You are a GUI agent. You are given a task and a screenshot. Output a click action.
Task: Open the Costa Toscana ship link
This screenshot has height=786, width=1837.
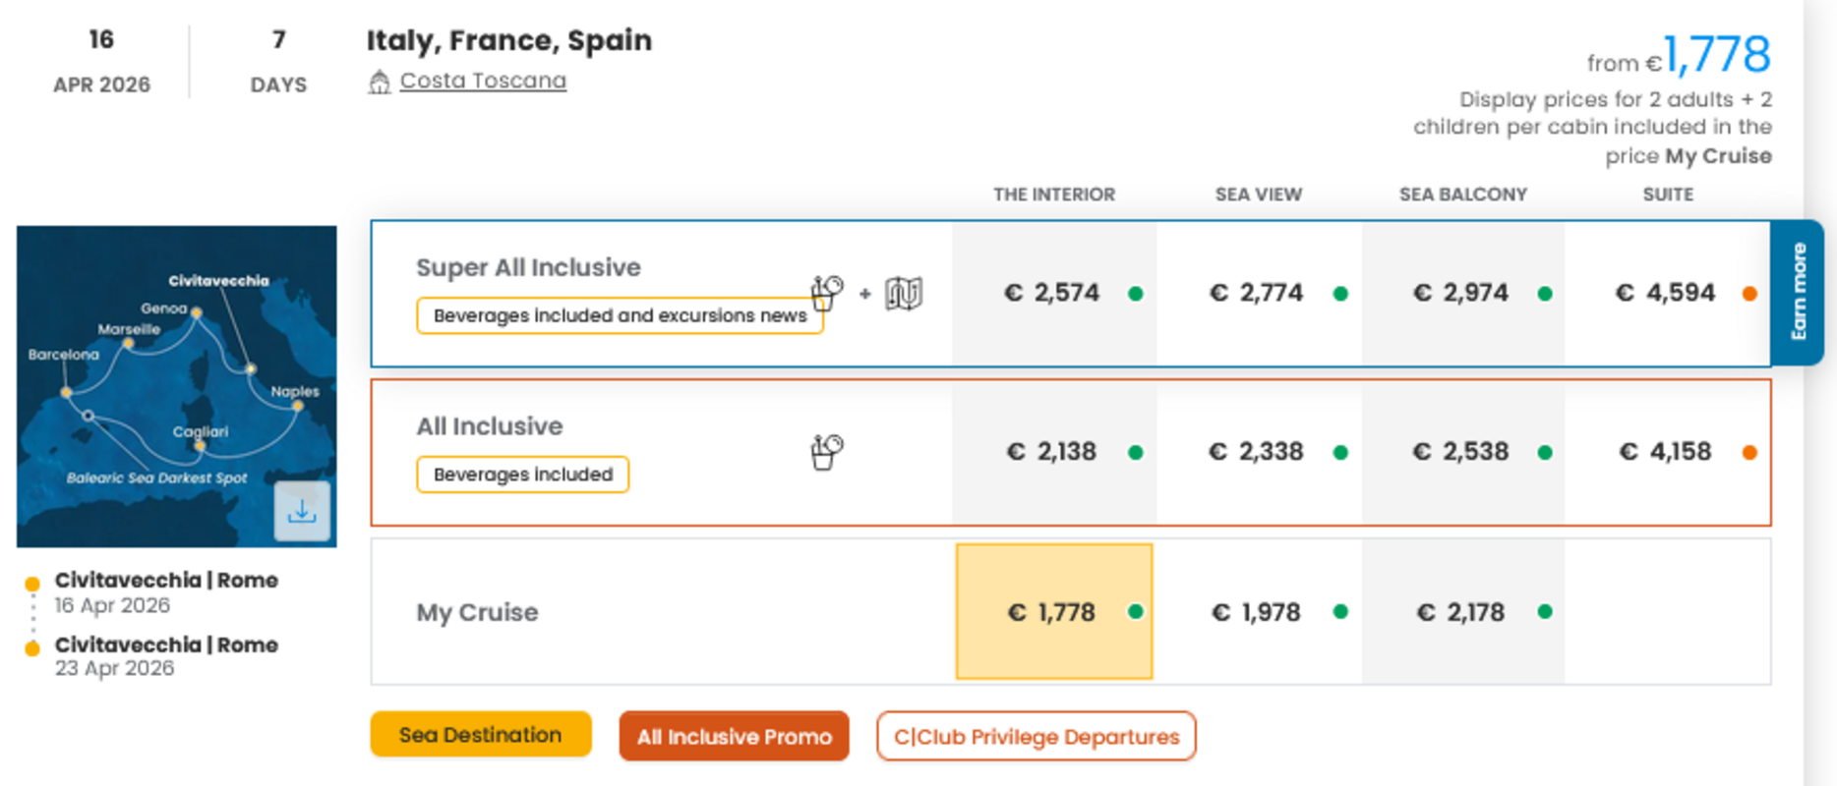coord(483,81)
